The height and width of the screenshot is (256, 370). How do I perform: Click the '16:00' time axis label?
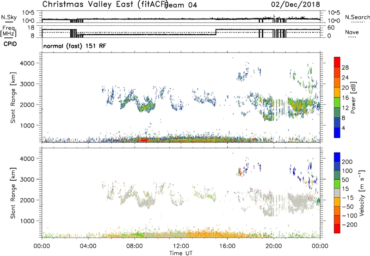coord(227,246)
